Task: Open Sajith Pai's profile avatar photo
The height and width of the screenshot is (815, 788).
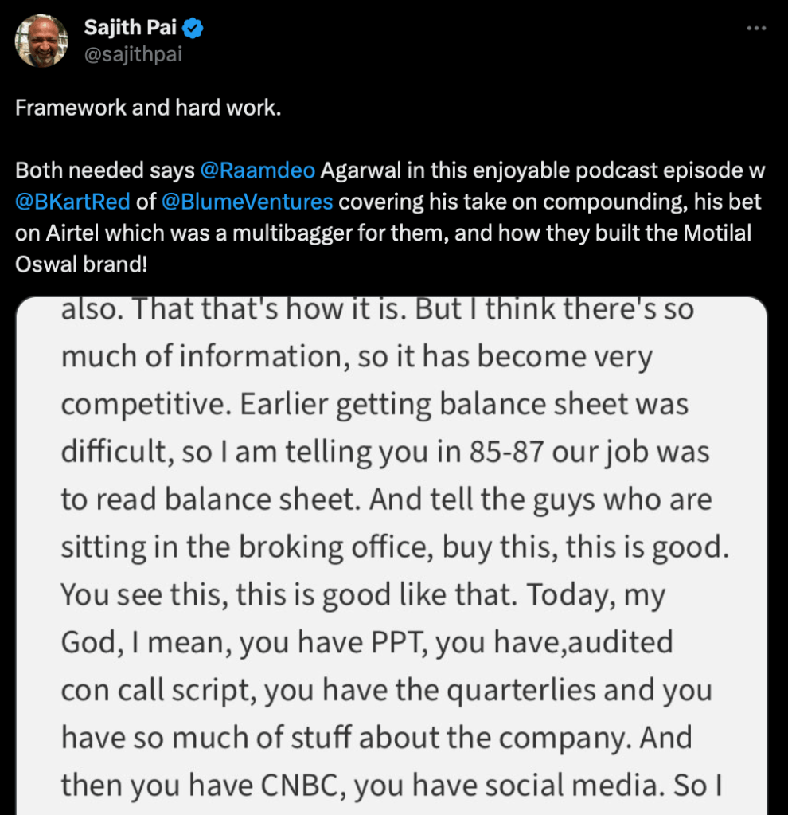Action: [41, 41]
